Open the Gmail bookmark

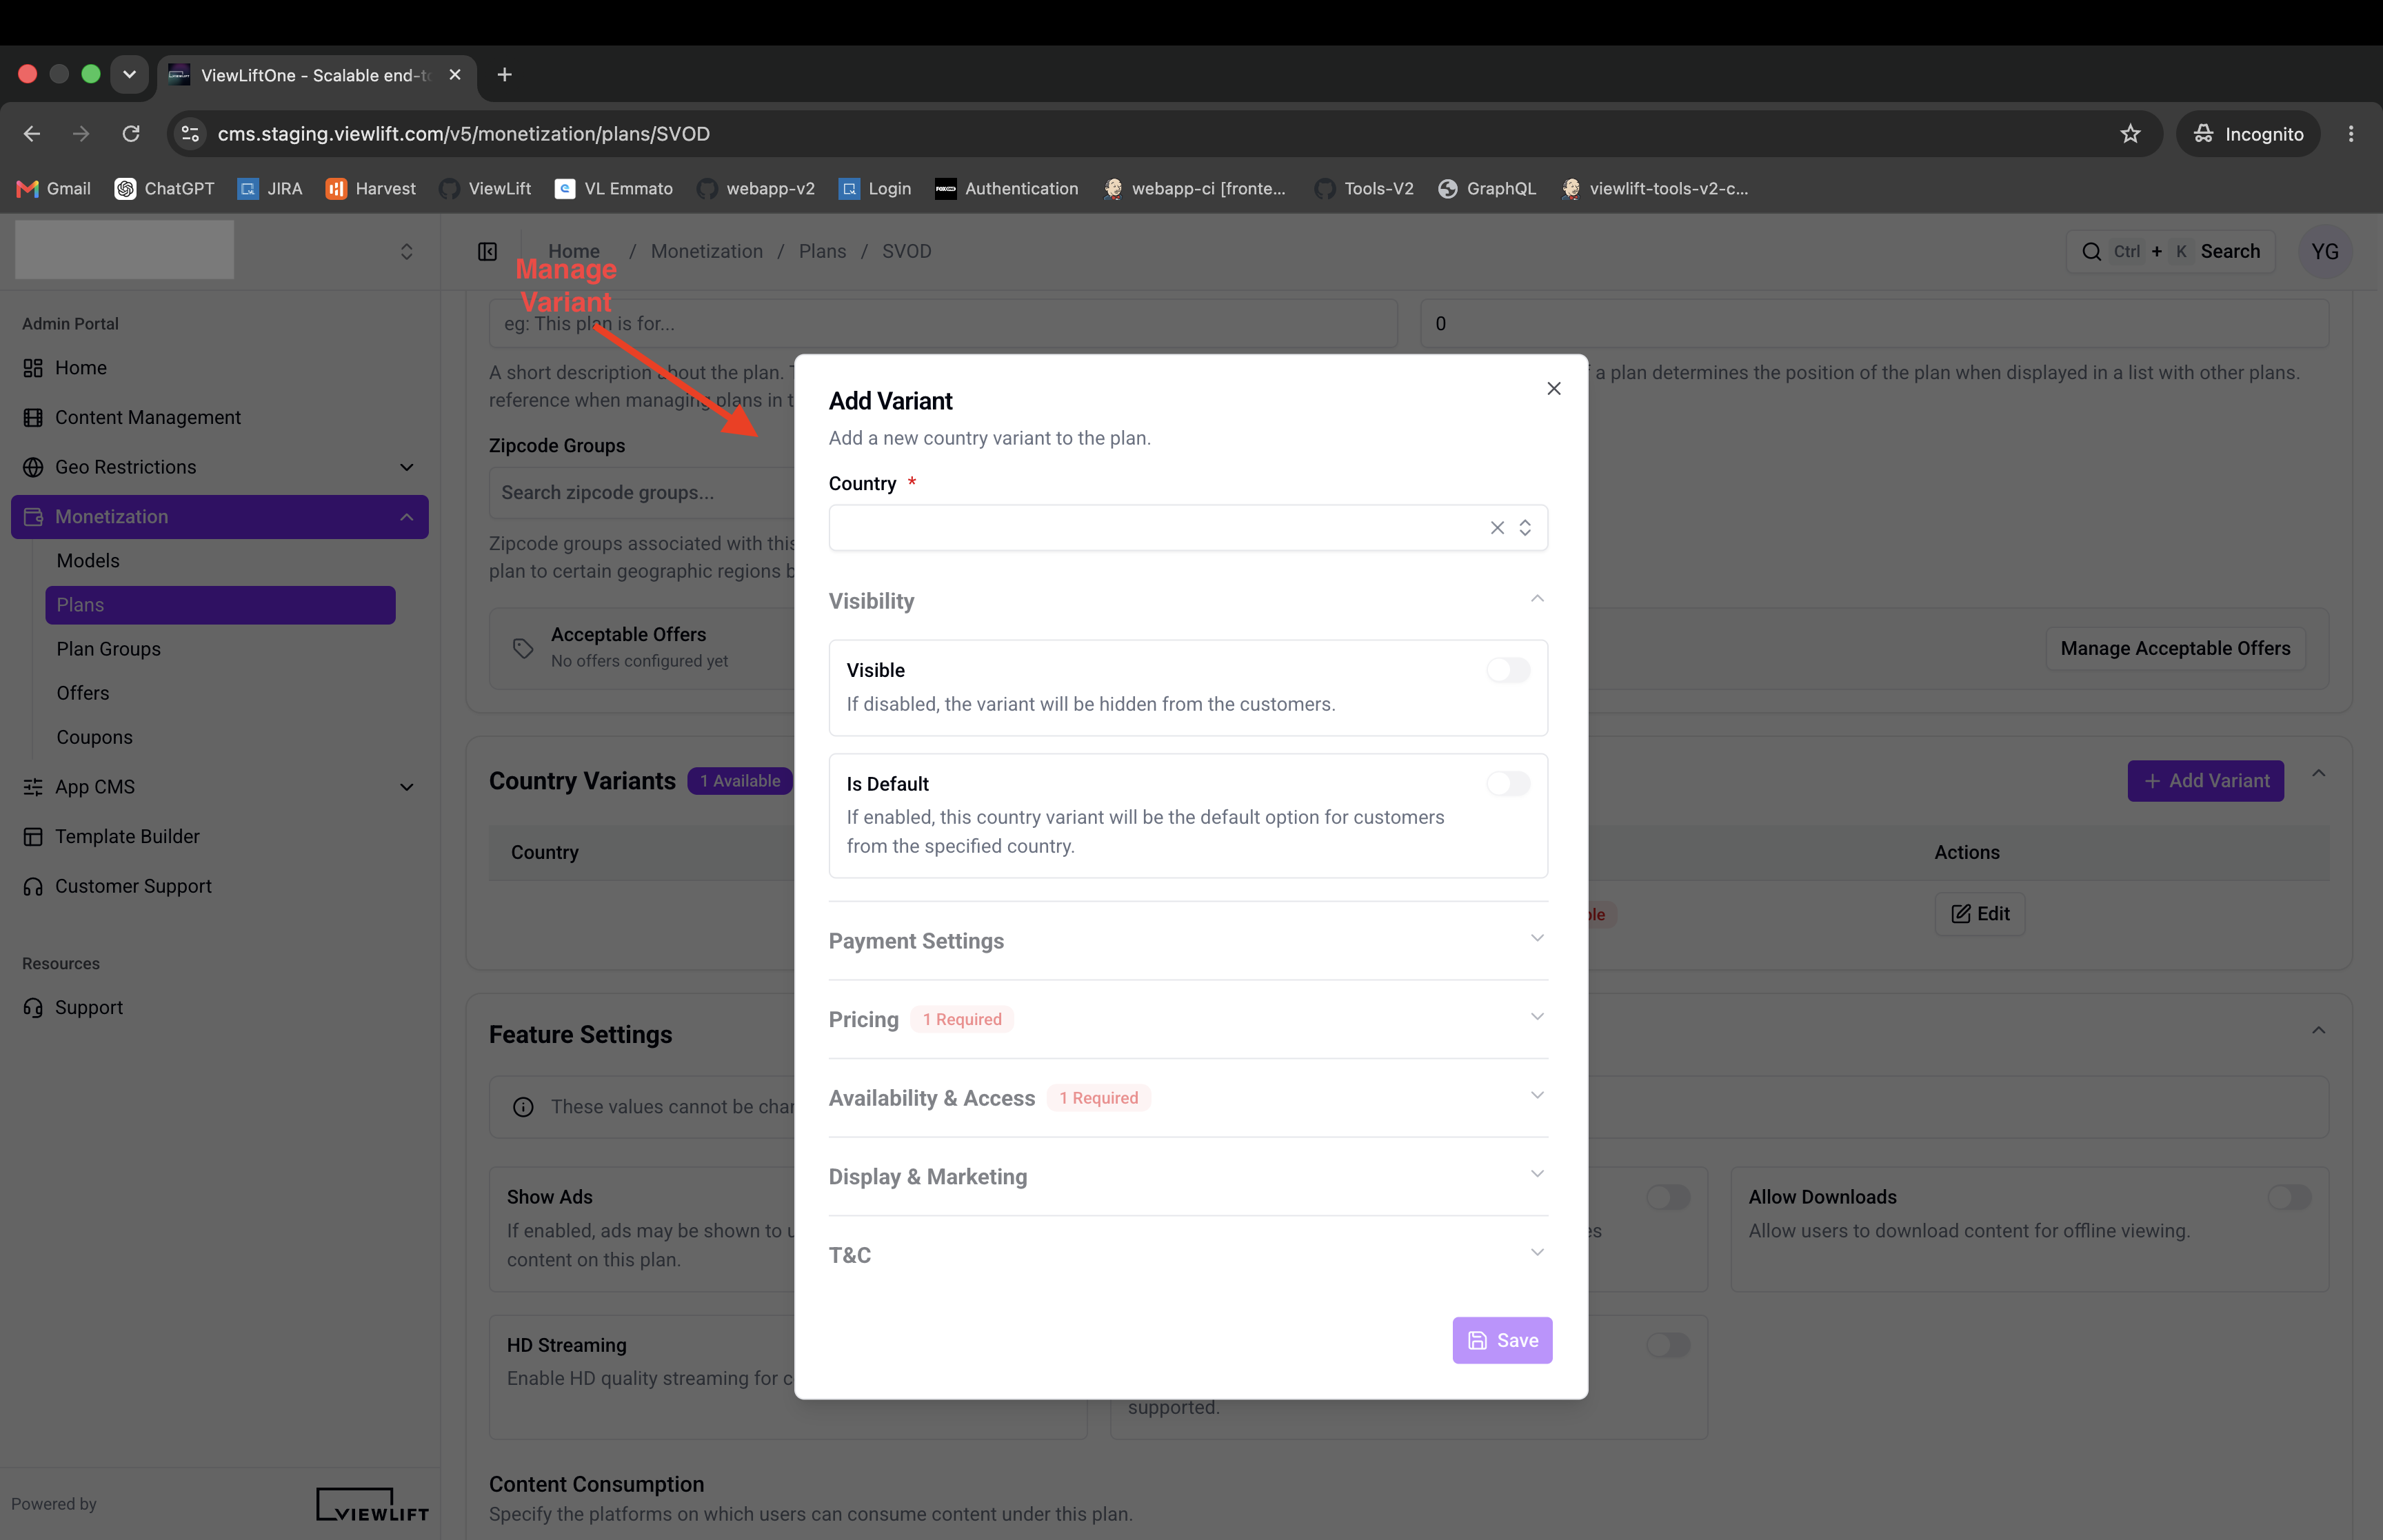[54, 189]
